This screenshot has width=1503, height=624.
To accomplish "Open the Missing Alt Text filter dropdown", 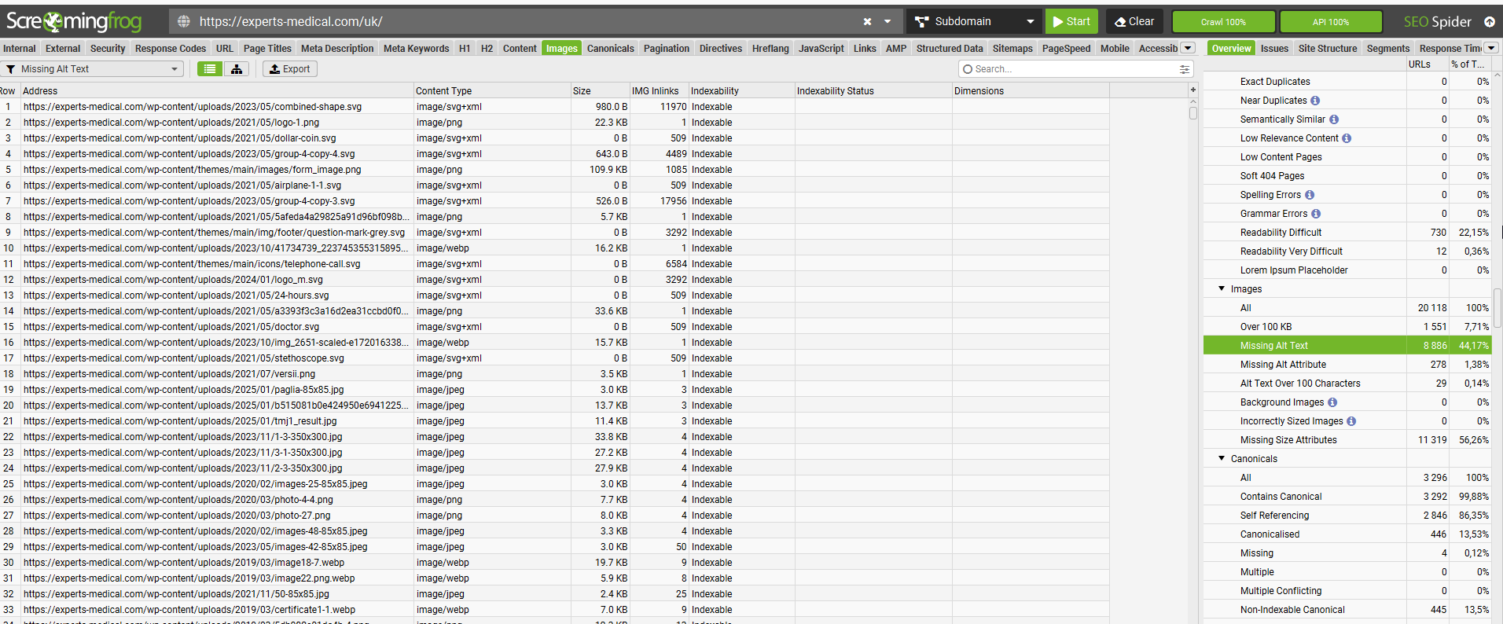I will (x=92, y=69).
